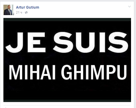Viewport: 136px width, 108px height.
Task: View post permalink via '21 ч'
Action: tap(19, 12)
